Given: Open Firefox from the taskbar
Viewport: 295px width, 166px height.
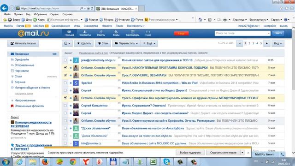Looking at the screenshot, I should [45, 162].
